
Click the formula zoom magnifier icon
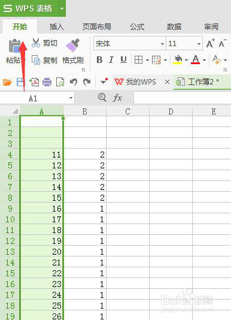pos(102,98)
